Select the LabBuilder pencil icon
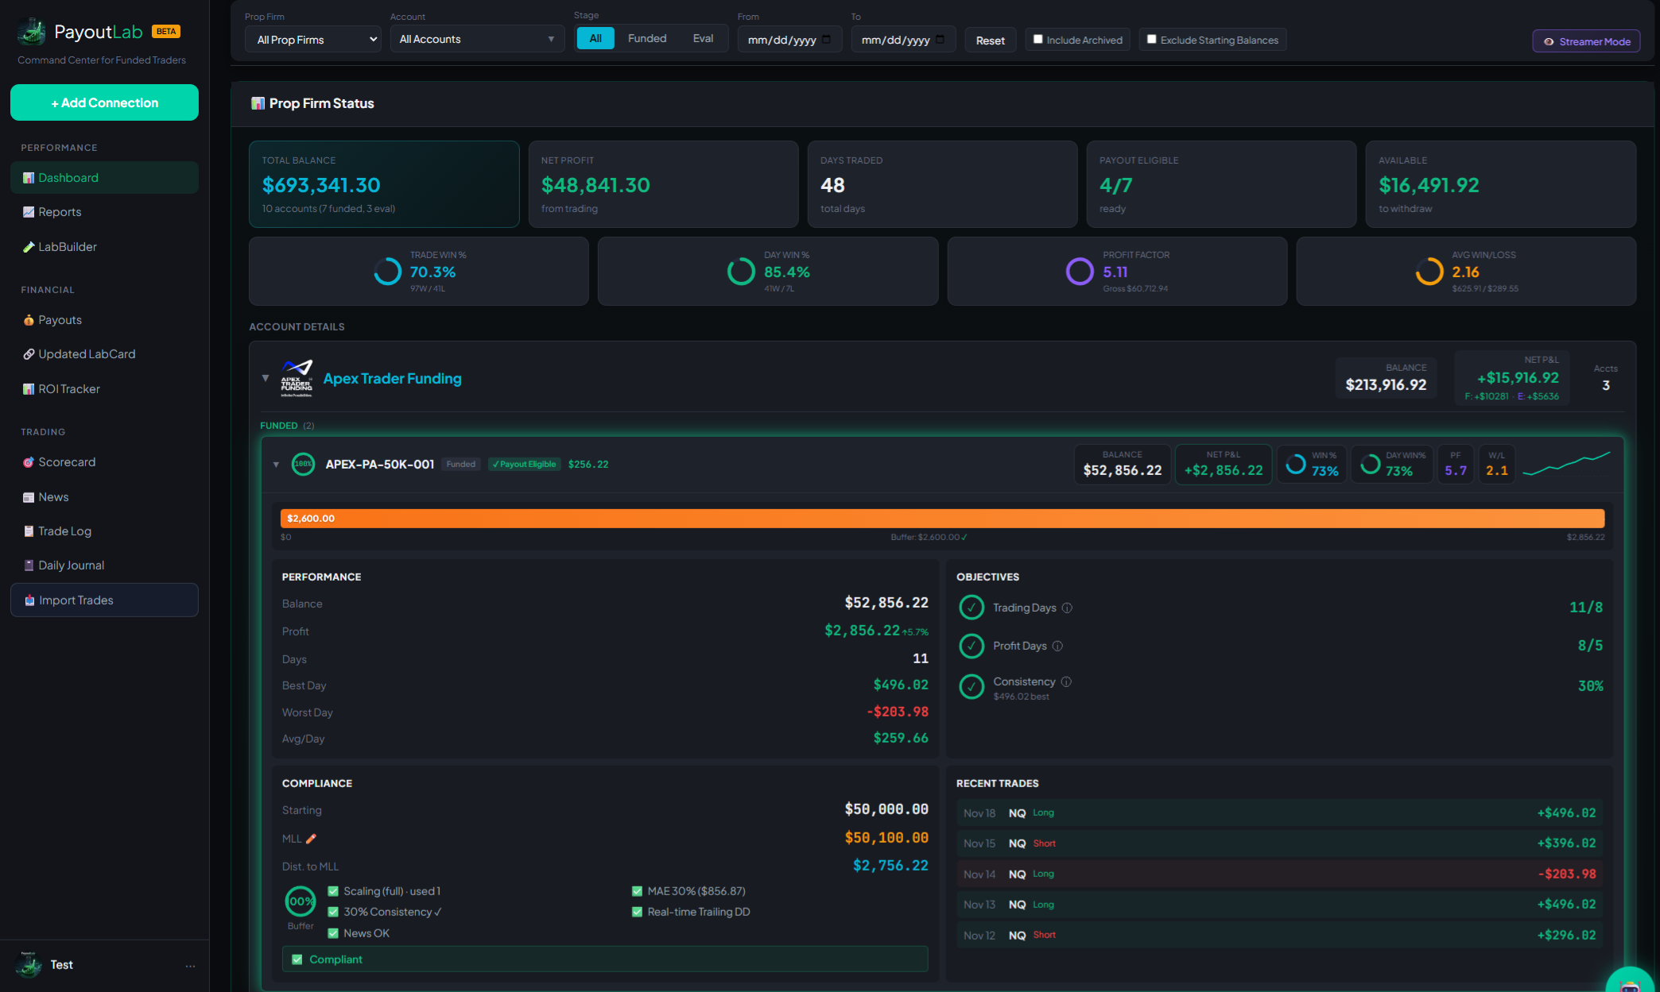This screenshot has width=1660, height=992. coord(29,247)
